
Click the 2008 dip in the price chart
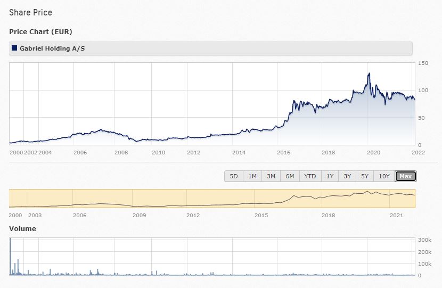(136, 141)
